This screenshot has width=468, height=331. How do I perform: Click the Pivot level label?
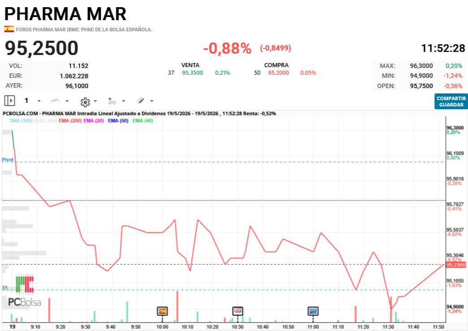(x=8, y=160)
